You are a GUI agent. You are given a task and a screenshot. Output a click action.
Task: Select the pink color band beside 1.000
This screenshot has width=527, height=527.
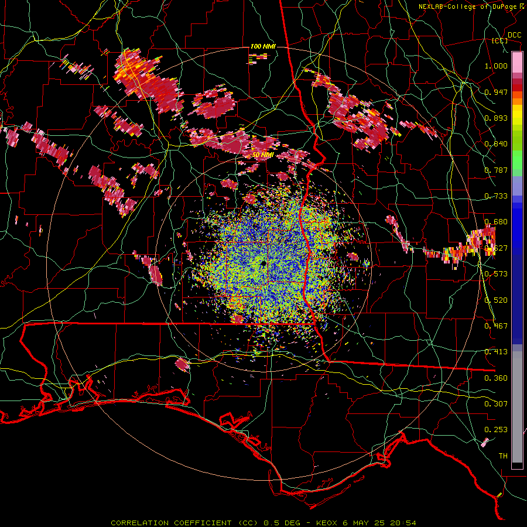pyautogui.click(x=517, y=63)
